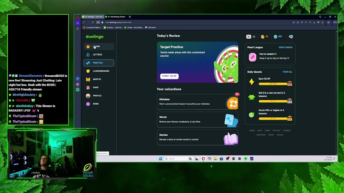Viewport: 344px width, 193px height.
Task: Click the tab search magnifier icon
Action: click(x=320, y=17)
